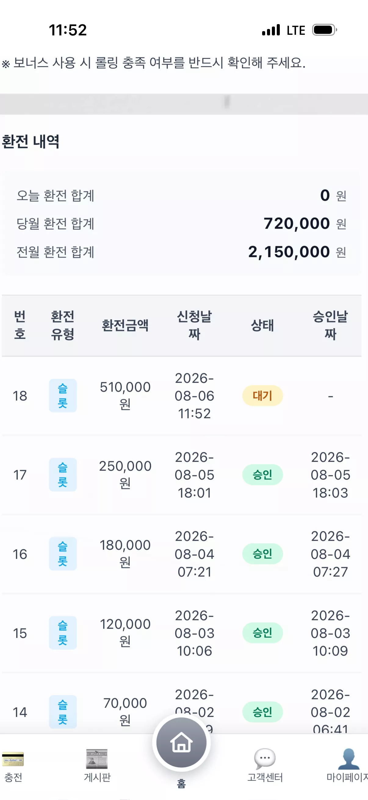This screenshot has height=800, width=368.
Task: Open 고객센터 chat bubble icon
Action: (x=265, y=759)
